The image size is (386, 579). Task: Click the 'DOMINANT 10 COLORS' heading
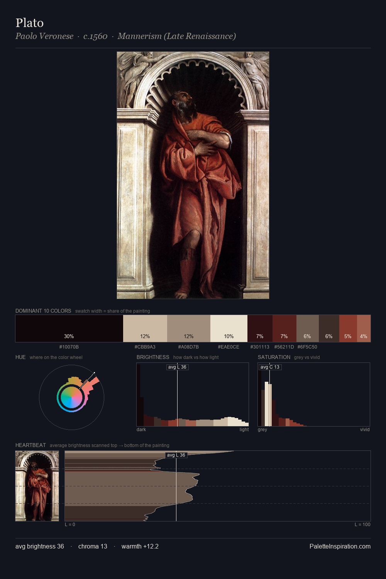point(43,311)
